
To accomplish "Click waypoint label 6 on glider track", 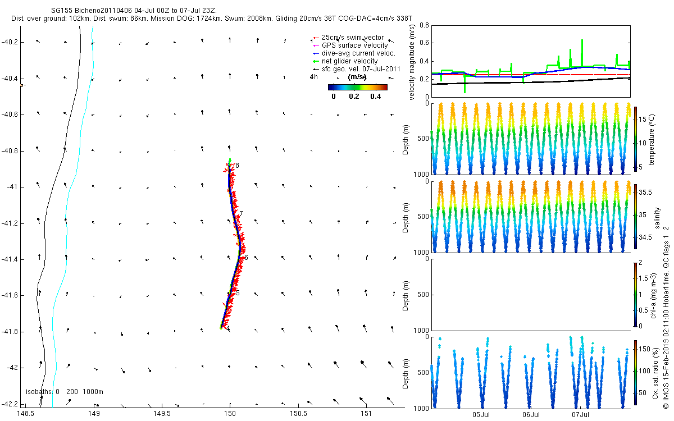I will [246, 257].
